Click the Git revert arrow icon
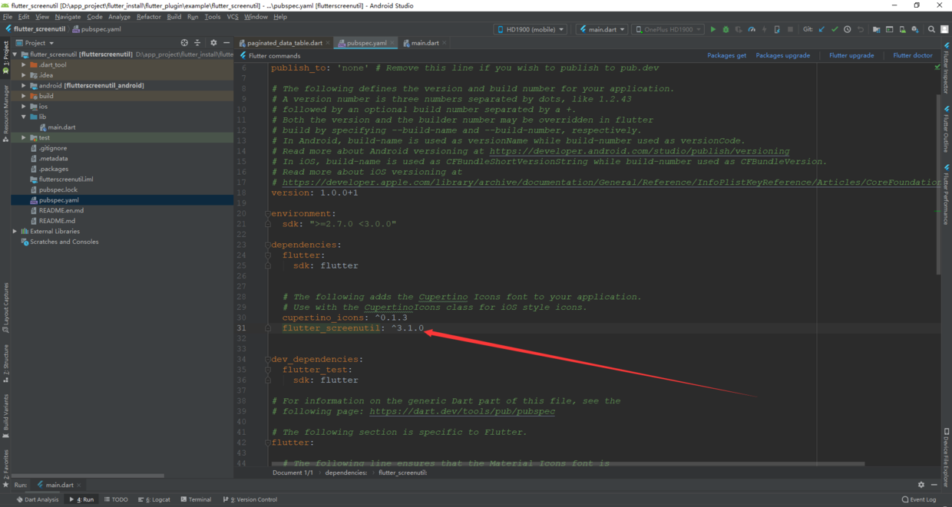The height and width of the screenshot is (507, 952). [x=861, y=29]
